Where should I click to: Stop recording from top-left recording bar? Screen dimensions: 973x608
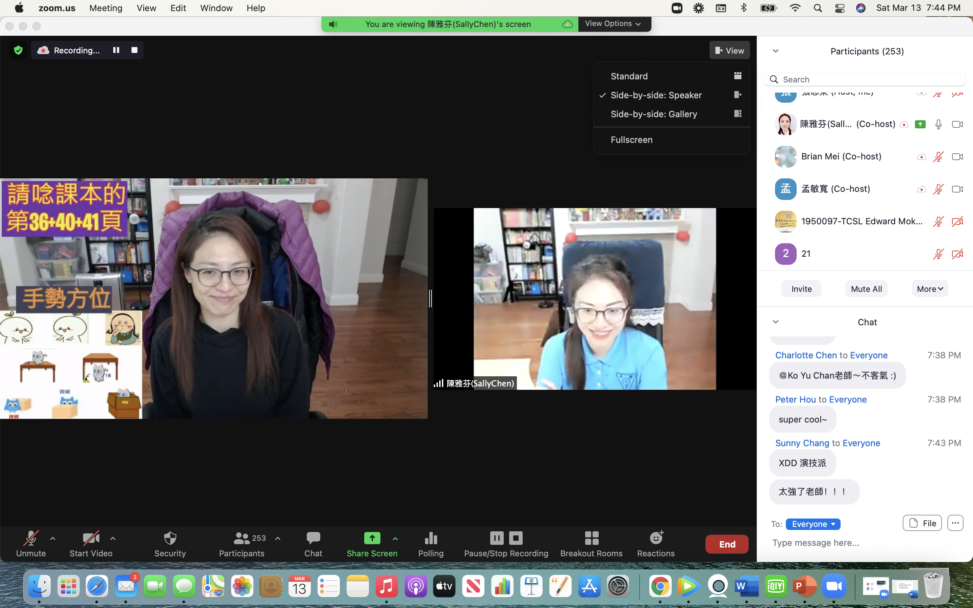tap(134, 50)
